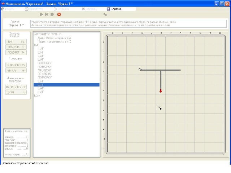Image resolution: width=231 pixels, height=173 pixels.
Task: Click the Итого строк statistics entry
Action: click(17, 155)
